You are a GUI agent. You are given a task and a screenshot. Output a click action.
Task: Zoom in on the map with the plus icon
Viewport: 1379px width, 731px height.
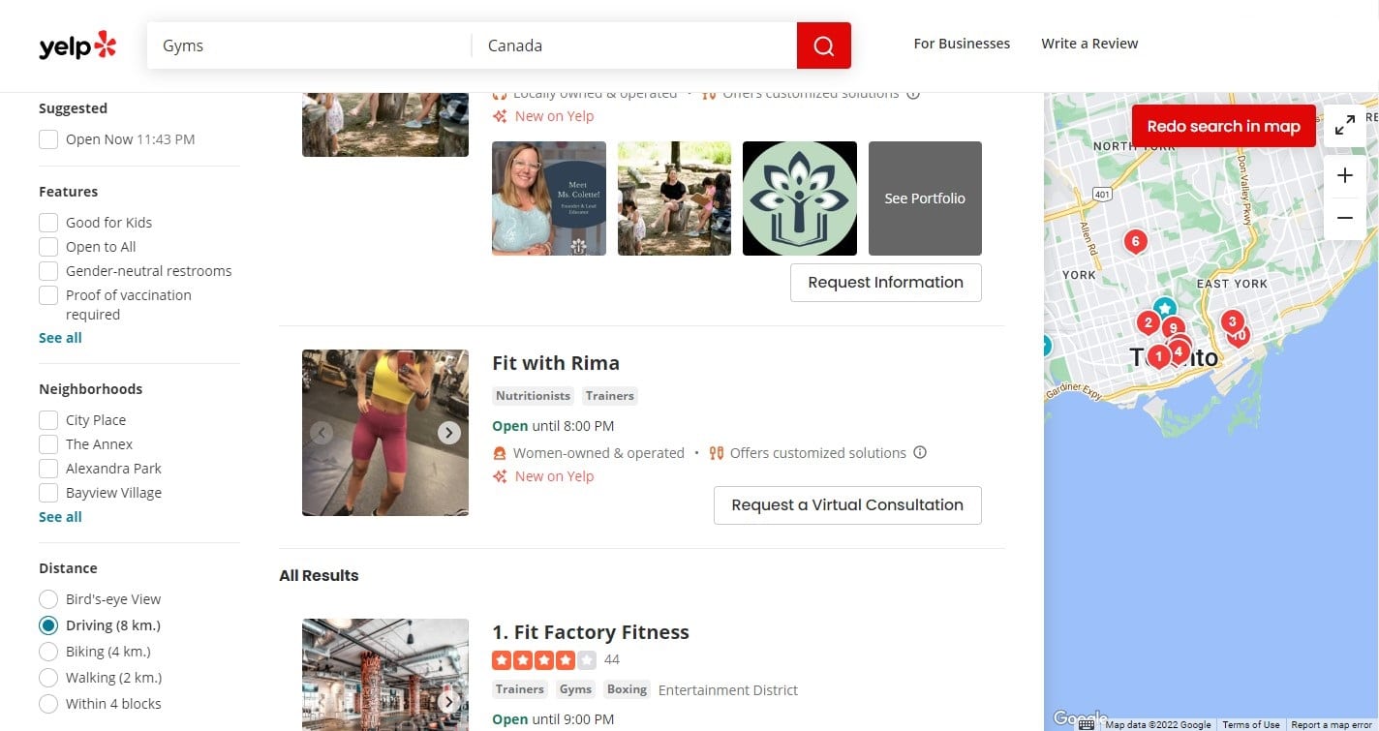tap(1344, 175)
